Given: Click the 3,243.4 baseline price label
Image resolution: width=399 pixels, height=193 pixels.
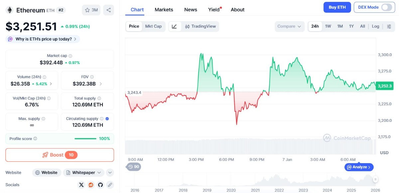Looking at the screenshot, I should [134, 93].
